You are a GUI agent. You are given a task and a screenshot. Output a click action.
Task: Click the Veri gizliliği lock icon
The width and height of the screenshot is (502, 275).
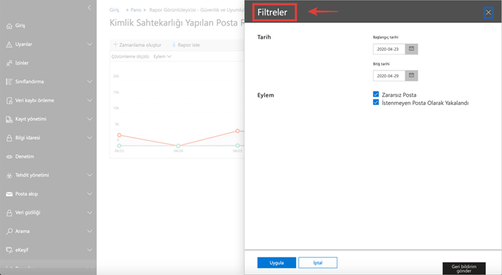click(9, 213)
